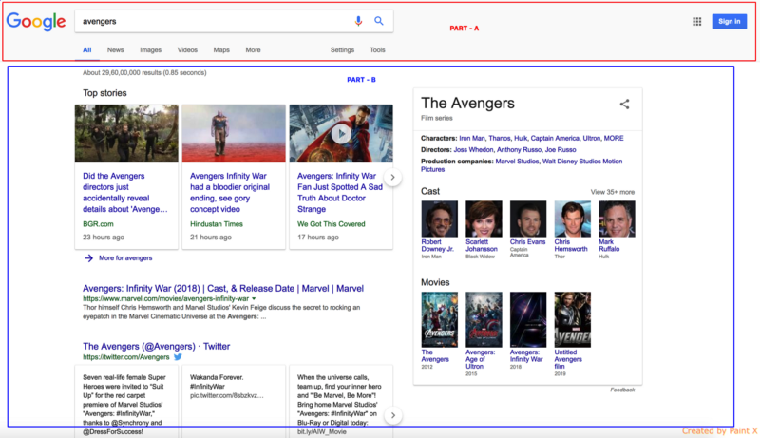
Task: Activate voice search microphone icon
Action: 358,21
